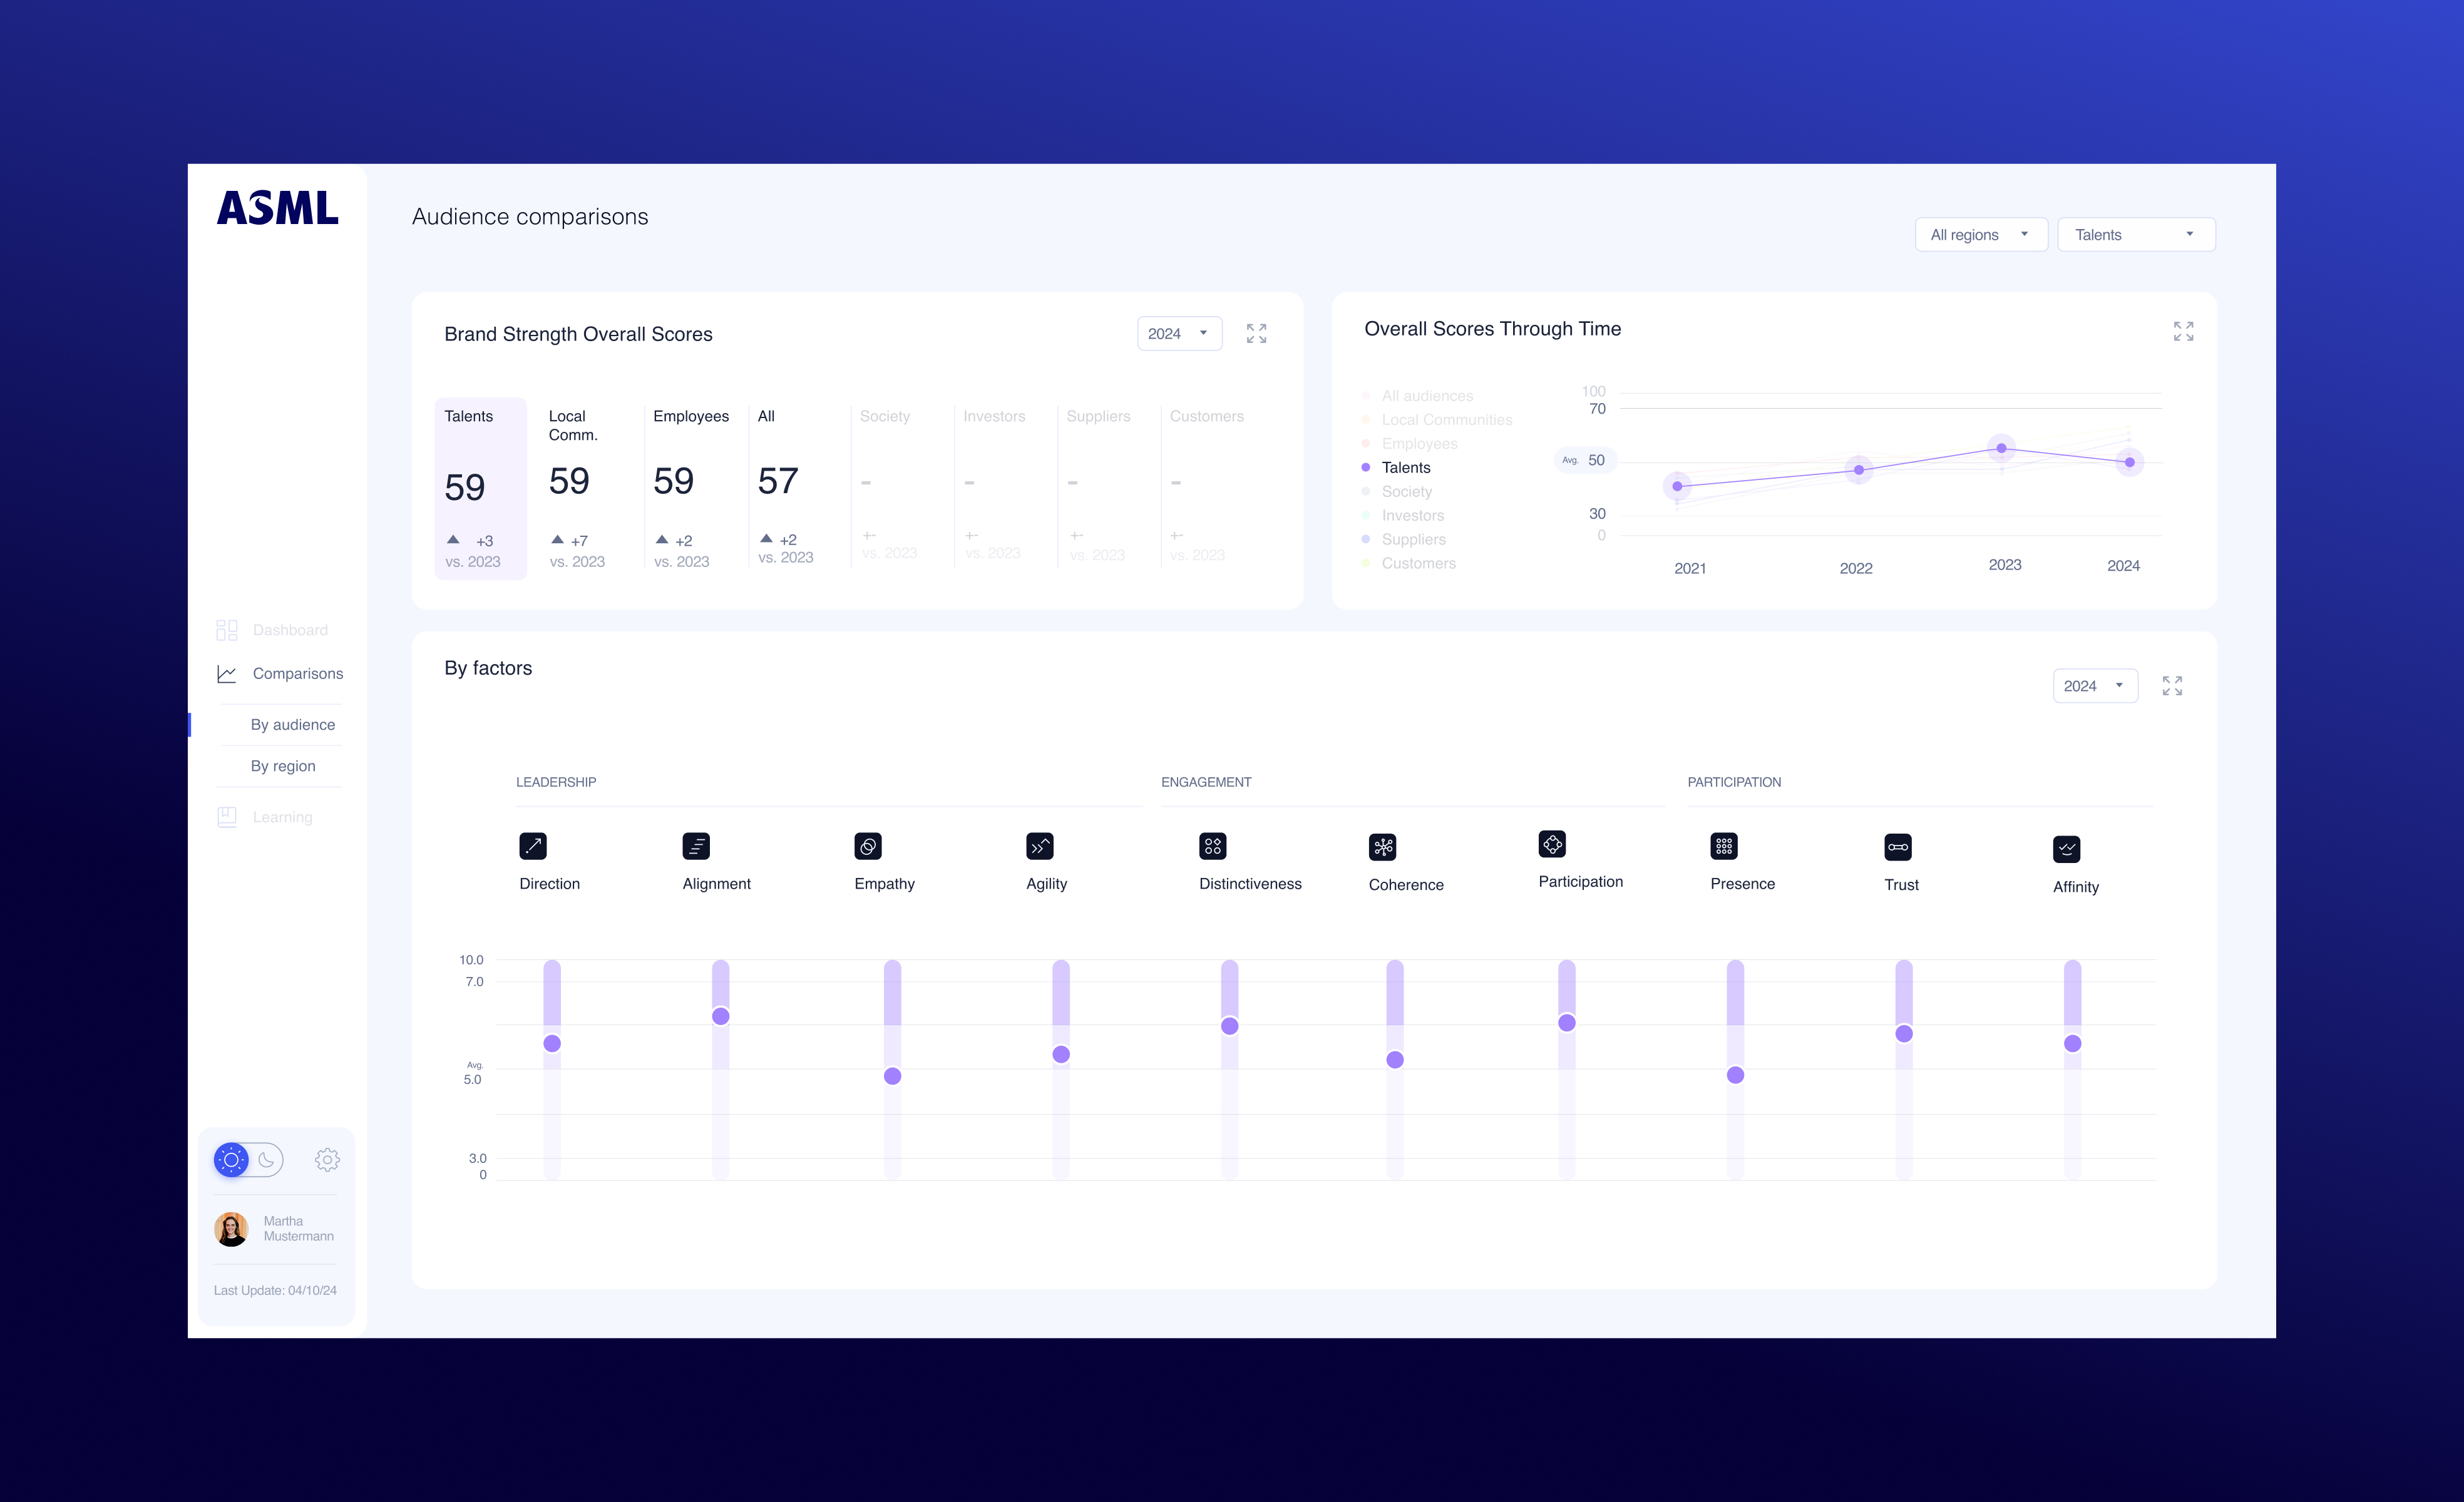Click the Affinity factor icon
Viewport: 2464px width, 1502px height.
pos(2066,849)
